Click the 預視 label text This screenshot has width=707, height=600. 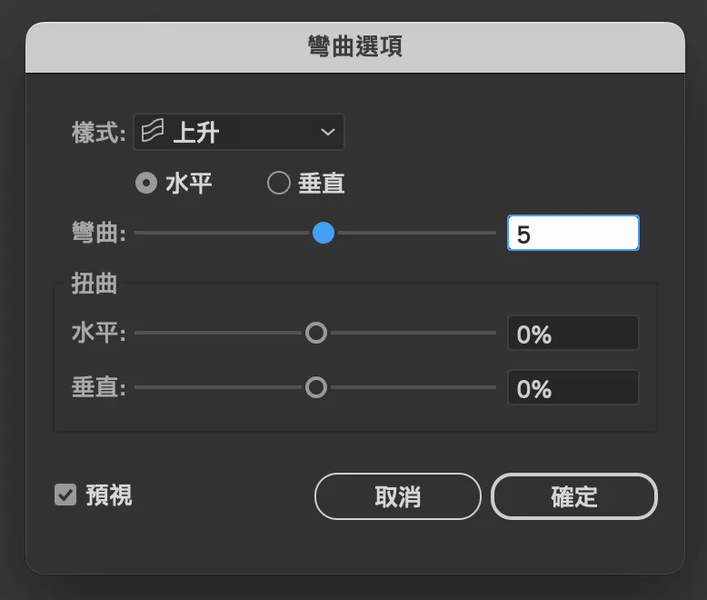(109, 495)
